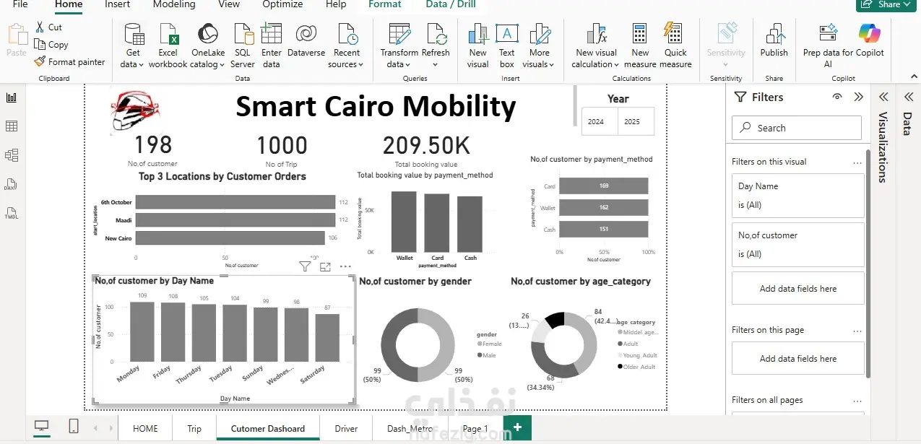Screen dimensions: 921x444
Task: Expand the Data pane
Action: pyautogui.click(x=908, y=97)
